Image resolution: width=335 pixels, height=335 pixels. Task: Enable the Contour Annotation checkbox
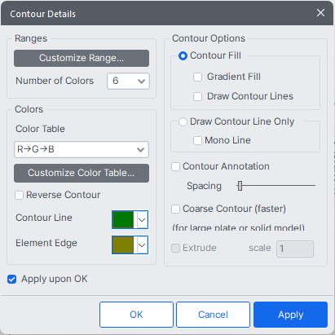[176, 166]
